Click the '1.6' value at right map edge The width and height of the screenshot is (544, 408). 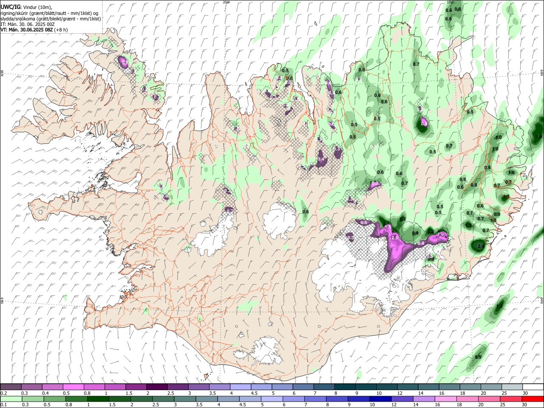(x=539, y=136)
